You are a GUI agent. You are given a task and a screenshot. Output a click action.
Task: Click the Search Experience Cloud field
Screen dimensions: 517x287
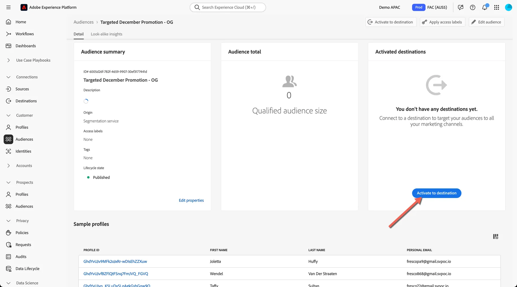(228, 7)
